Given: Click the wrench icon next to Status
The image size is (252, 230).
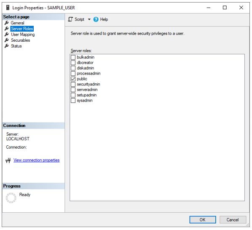Looking at the screenshot, I should 7,46.
